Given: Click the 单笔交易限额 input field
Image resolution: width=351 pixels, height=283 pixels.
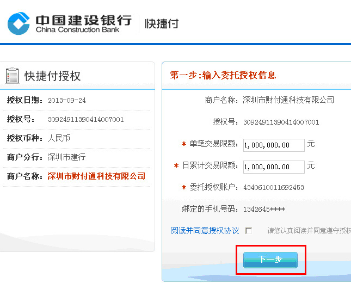Looking at the screenshot, I should [x=274, y=145].
